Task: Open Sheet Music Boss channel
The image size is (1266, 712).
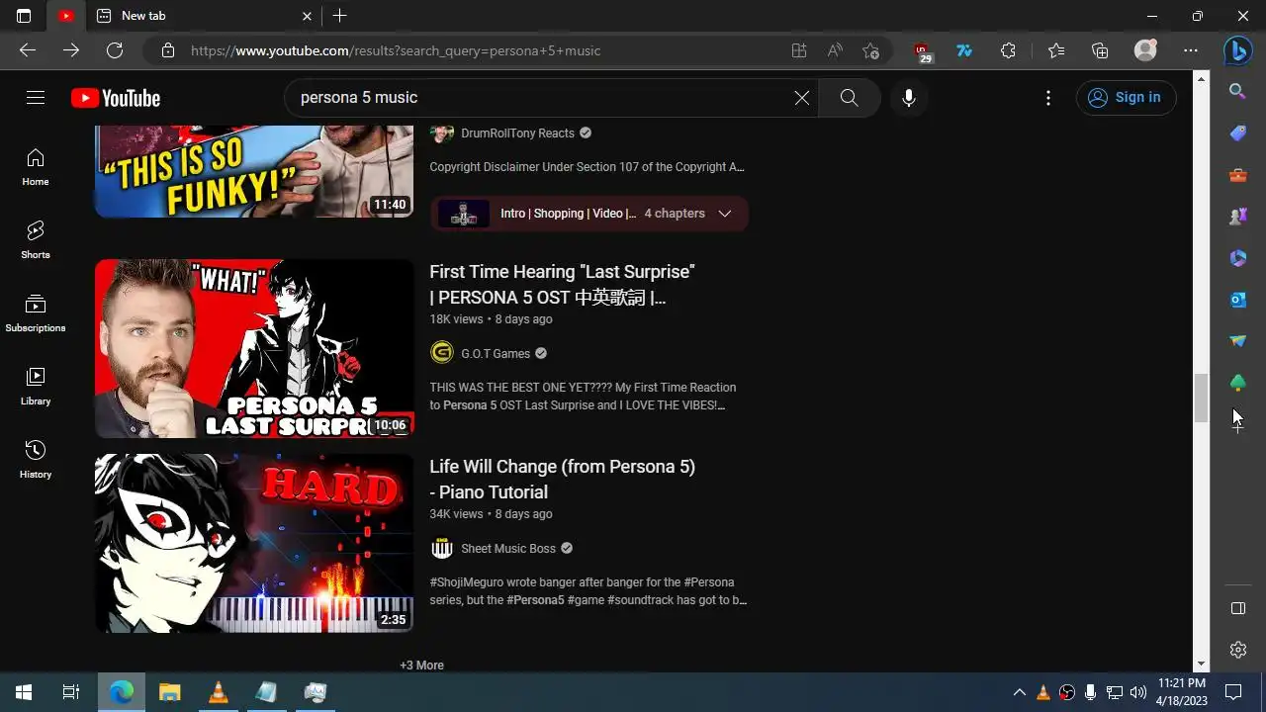Action: click(508, 549)
